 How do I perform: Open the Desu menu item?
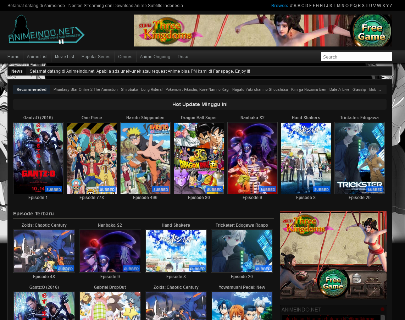(183, 57)
